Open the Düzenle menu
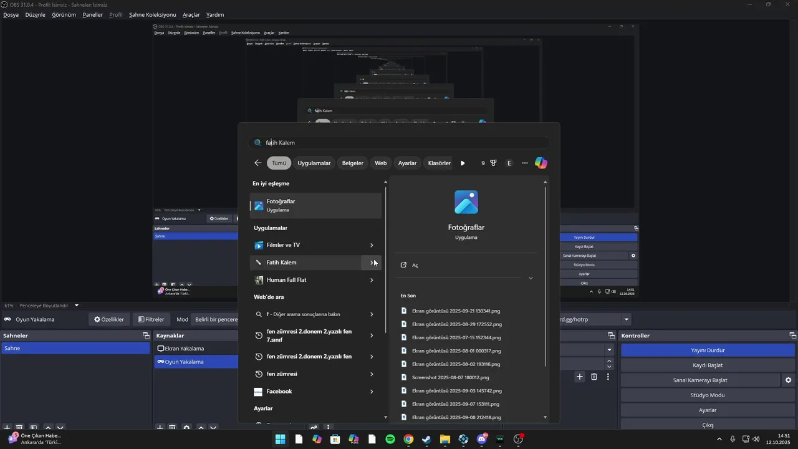Viewport: 798px width, 449px height. pyautogui.click(x=36, y=14)
